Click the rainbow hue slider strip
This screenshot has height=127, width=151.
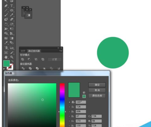62,105
